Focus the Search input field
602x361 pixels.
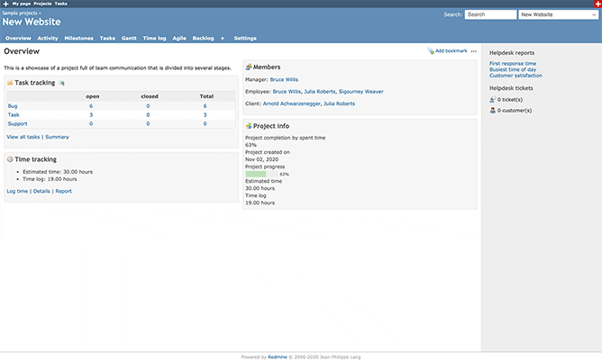(490, 14)
